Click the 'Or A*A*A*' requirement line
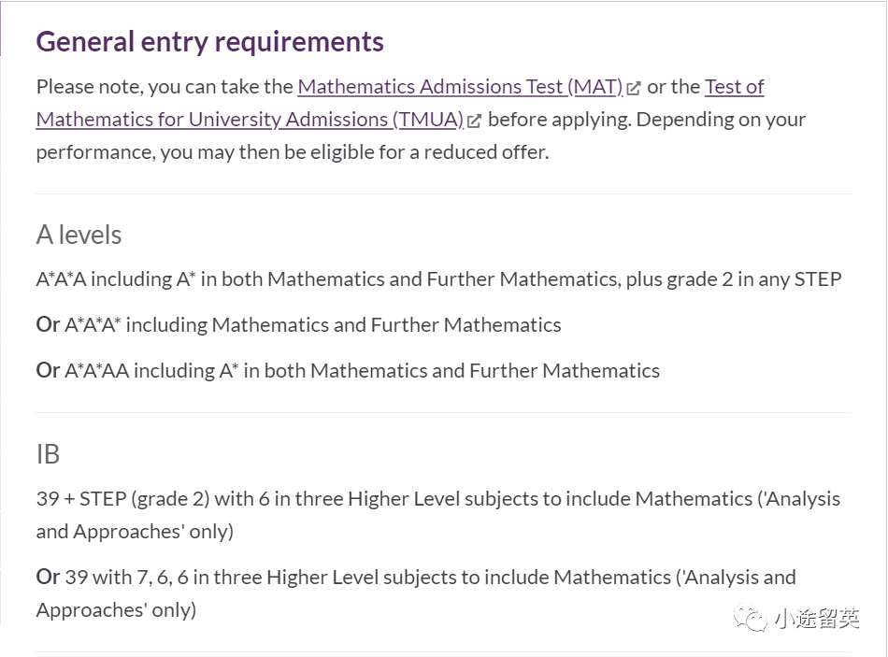The height and width of the screenshot is (657, 888). click(x=298, y=325)
